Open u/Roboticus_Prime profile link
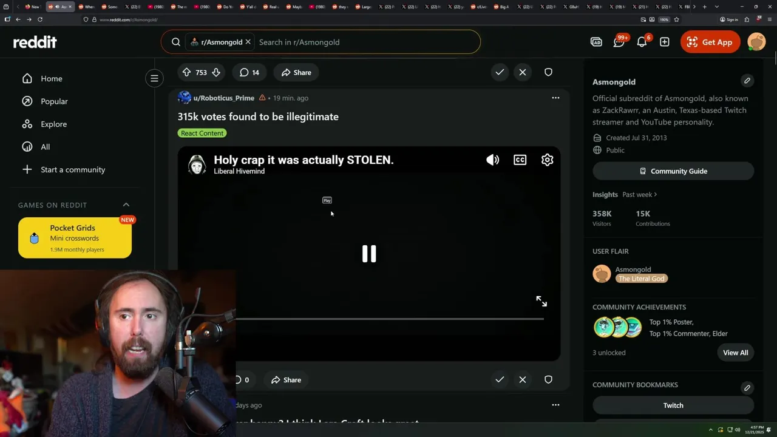This screenshot has height=437, width=777. tap(223, 98)
